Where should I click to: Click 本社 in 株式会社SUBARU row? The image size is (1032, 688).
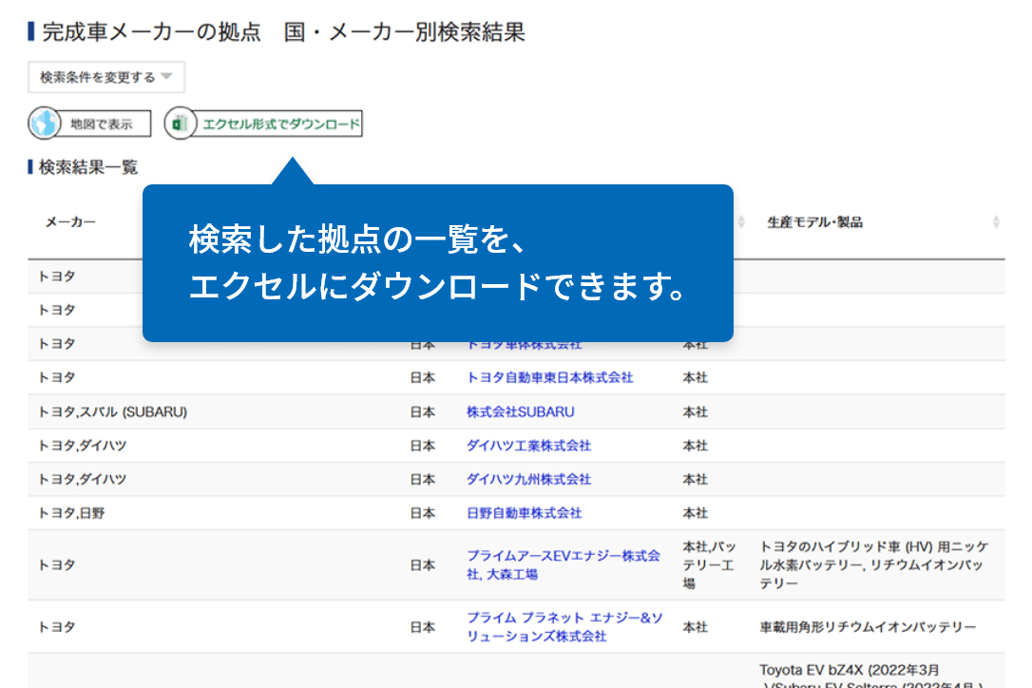(695, 411)
